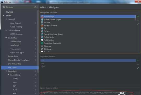Click the edit file type pencil icon
The height and width of the screenshot is (95, 141).
(138, 24)
